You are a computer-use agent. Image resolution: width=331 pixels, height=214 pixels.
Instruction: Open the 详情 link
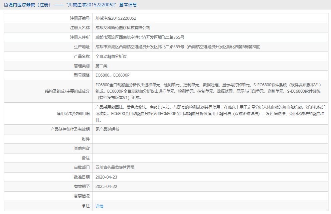100,206
